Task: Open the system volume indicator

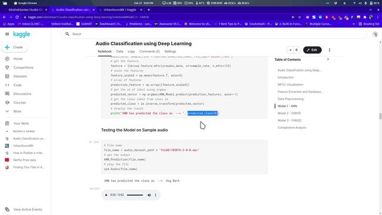Action: [x=361, y=3]
